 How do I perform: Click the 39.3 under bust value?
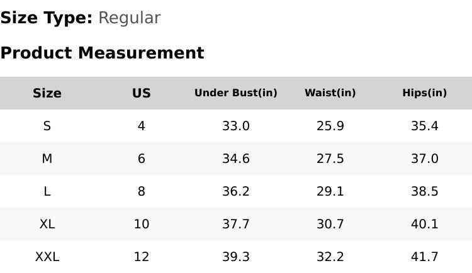tap(236, 257)
